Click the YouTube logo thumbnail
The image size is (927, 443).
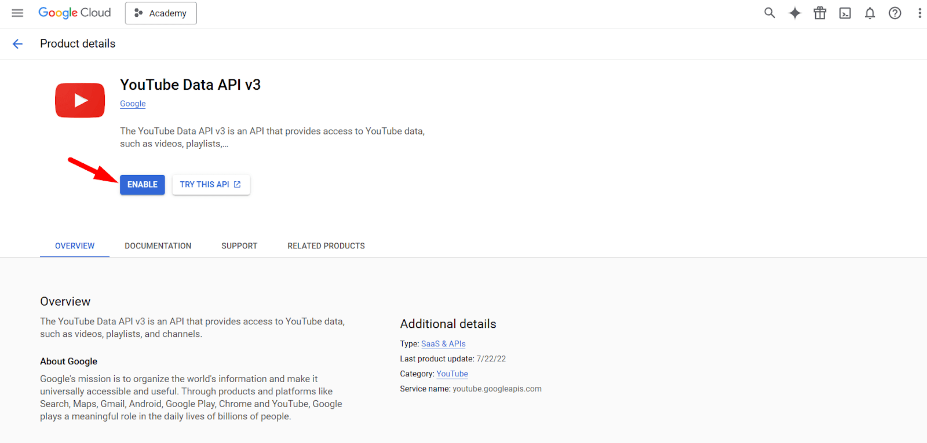80,100
